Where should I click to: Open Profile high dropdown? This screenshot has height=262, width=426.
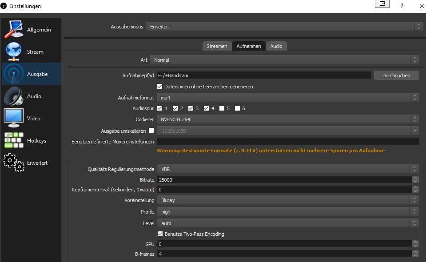coord(288,212)
